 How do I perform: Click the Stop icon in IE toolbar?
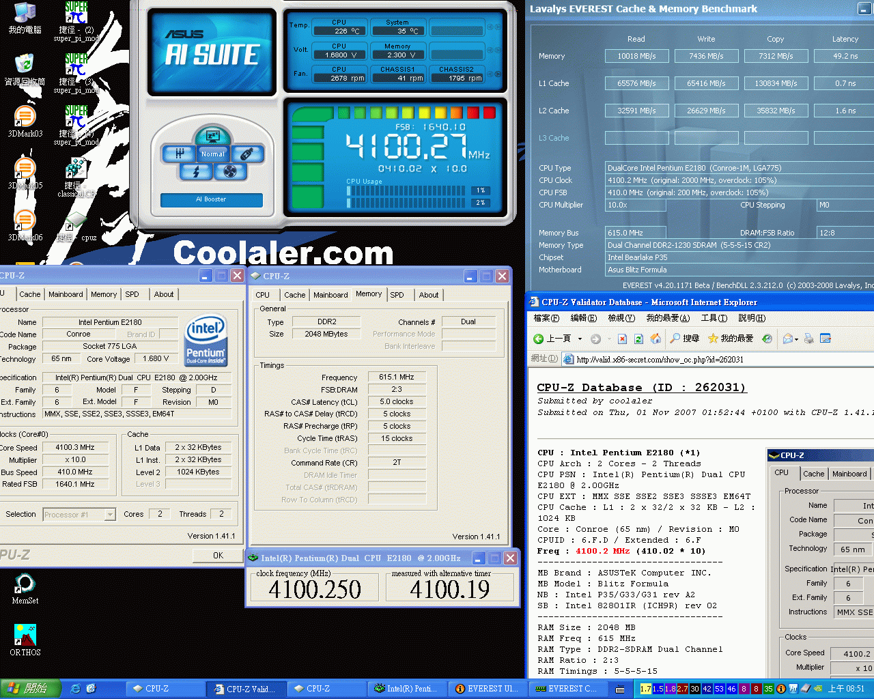(x=622, y=339)
